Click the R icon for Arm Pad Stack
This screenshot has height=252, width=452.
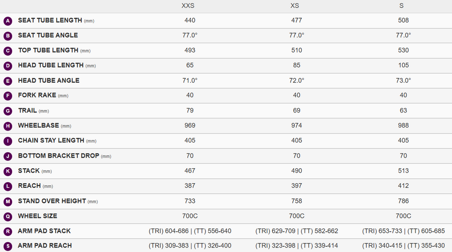8,231
